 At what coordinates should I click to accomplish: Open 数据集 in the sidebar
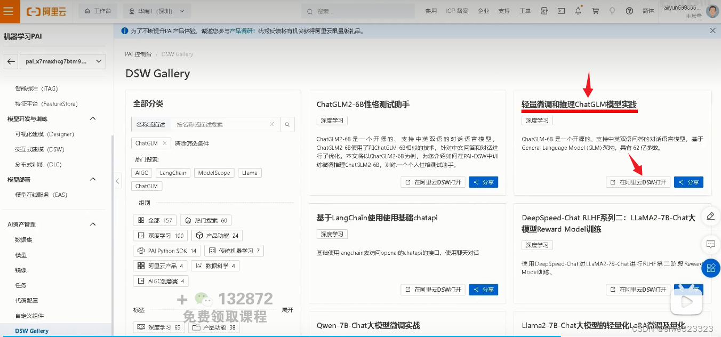pos(24,240)
